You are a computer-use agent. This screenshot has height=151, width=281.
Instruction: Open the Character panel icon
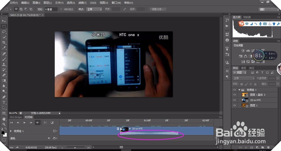coord(227,71)
